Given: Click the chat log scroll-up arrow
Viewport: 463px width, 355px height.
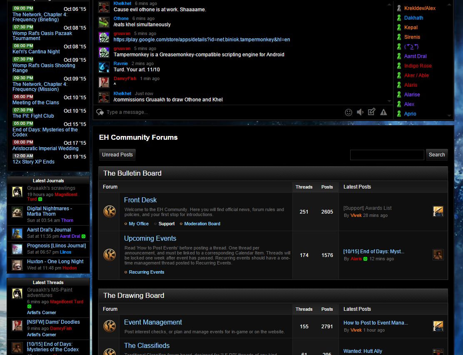Looking at the screenshot, I should [389, 5].
